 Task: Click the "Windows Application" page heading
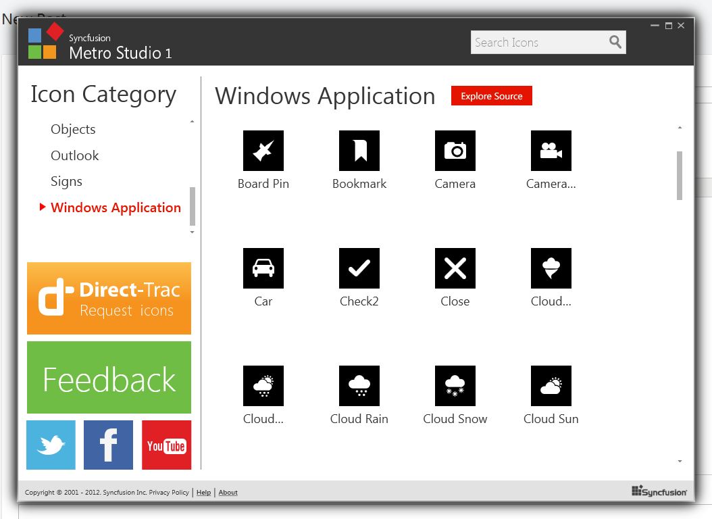click(325, 96)
